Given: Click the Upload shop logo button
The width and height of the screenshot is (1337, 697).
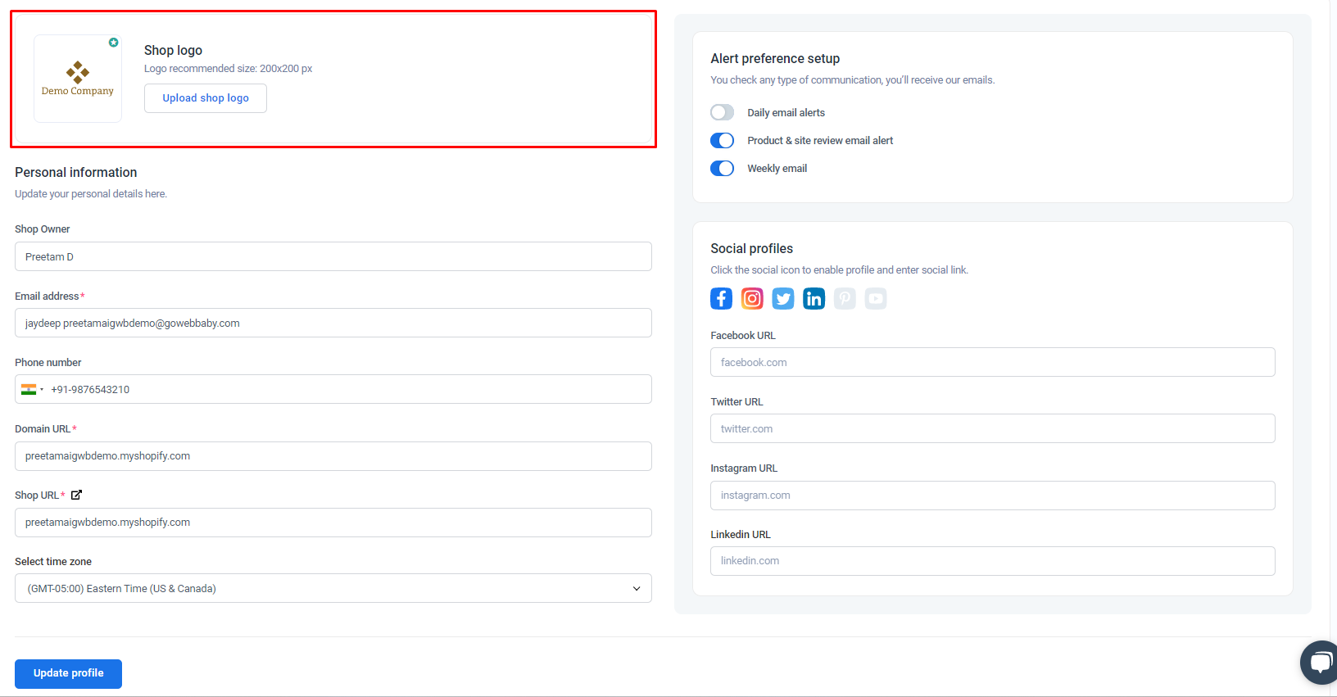Looking at the screenshot, I should point(206,98).
